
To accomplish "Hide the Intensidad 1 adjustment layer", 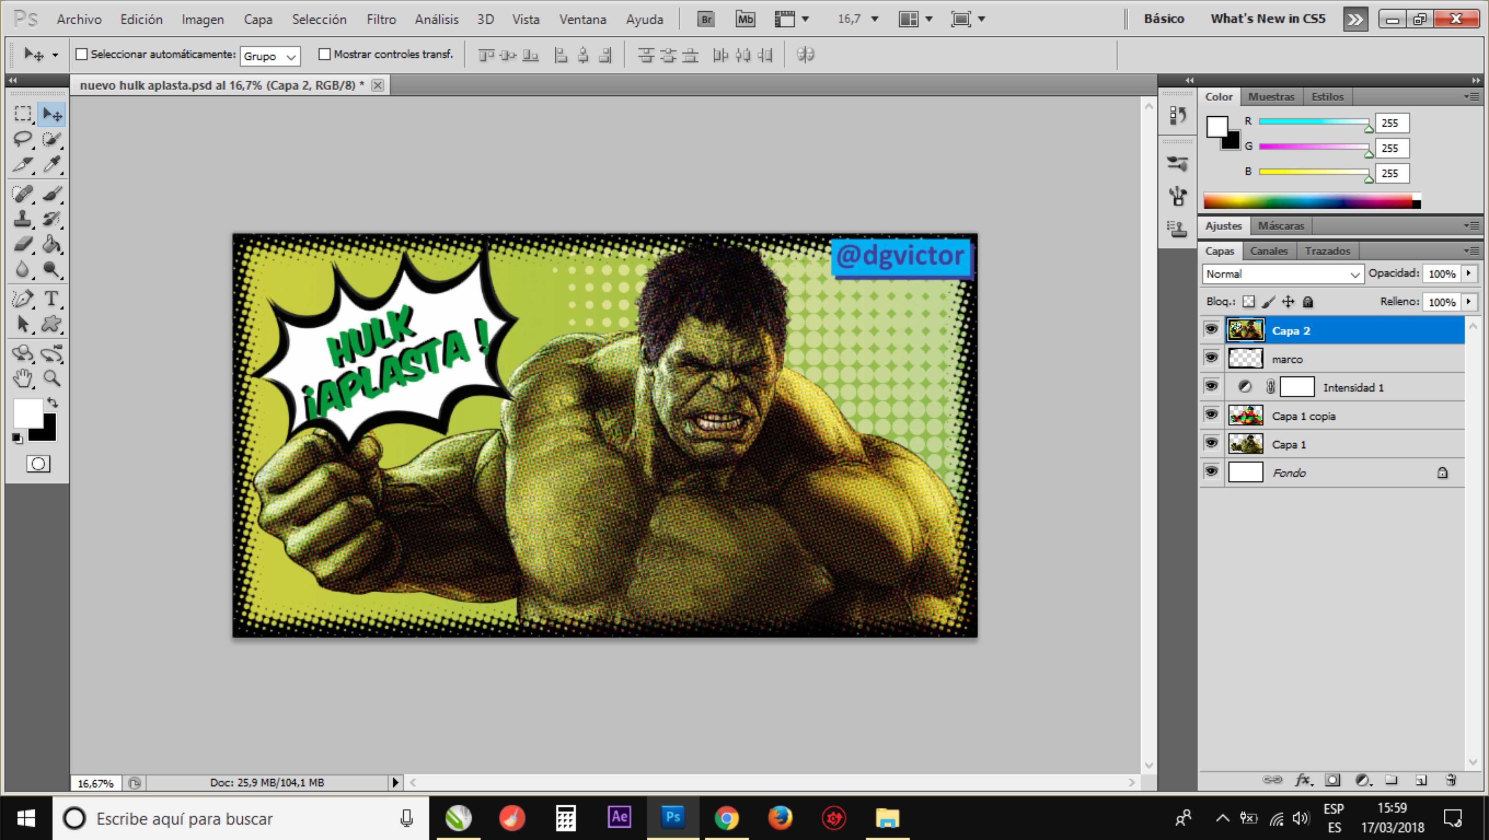I will point(1211,386).
